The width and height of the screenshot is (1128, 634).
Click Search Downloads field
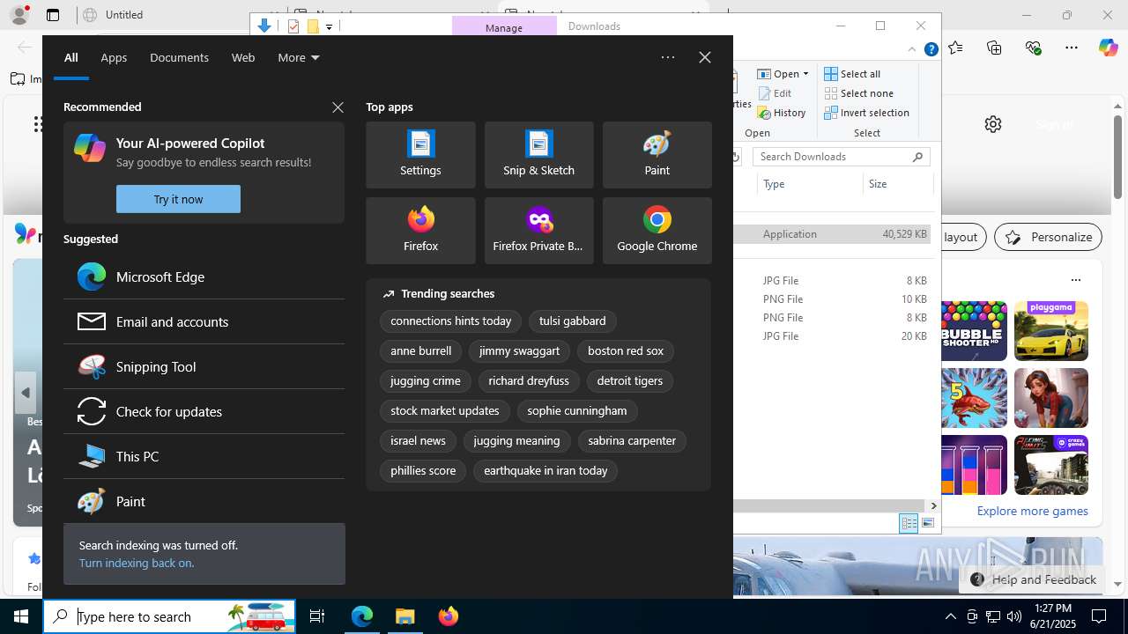[841, 157]
